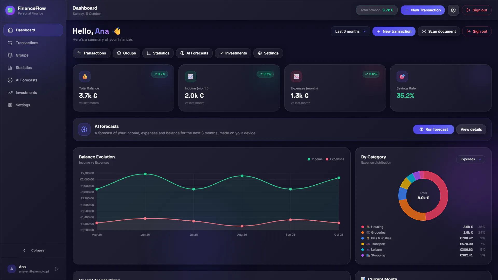Open the Settings quick tab

(268, 53)
